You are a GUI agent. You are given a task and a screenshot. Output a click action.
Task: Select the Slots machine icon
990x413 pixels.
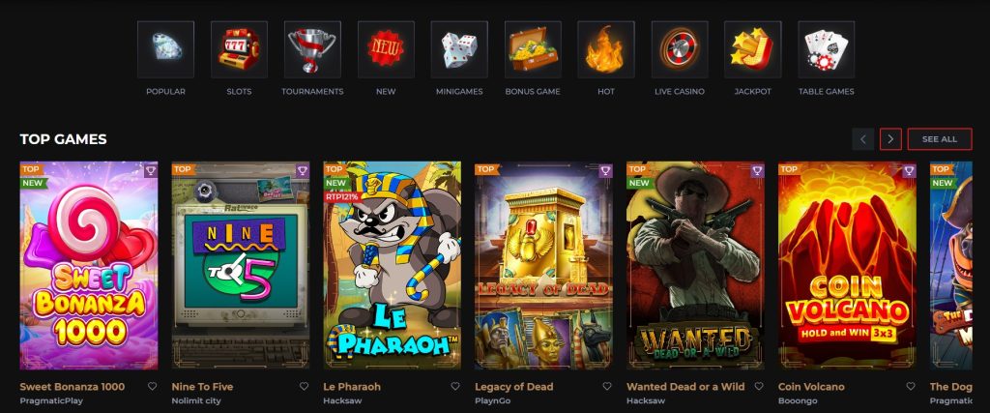pyautogui.click(x=239, y=50)
